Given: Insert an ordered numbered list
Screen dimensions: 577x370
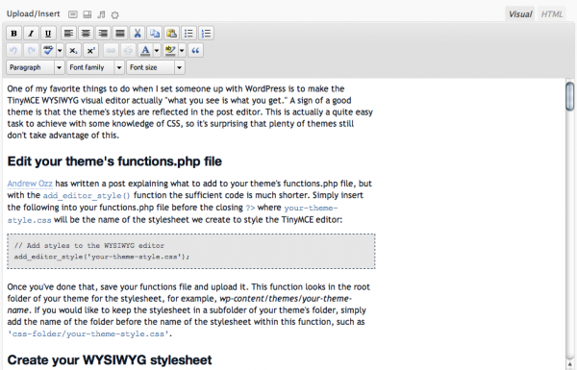Looking at the screenshot, I should click(206, 33).
